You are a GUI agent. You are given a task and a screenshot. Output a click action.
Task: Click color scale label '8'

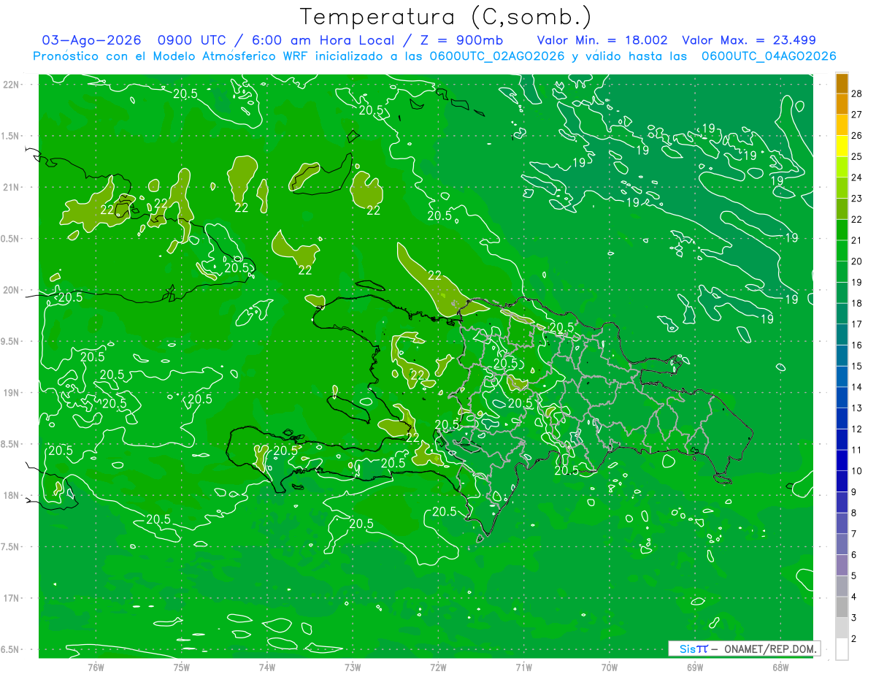click(855, 513)
